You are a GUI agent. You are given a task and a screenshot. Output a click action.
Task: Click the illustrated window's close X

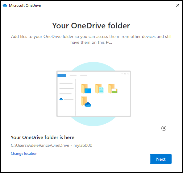pyautogui.click(x=128, y=74)
